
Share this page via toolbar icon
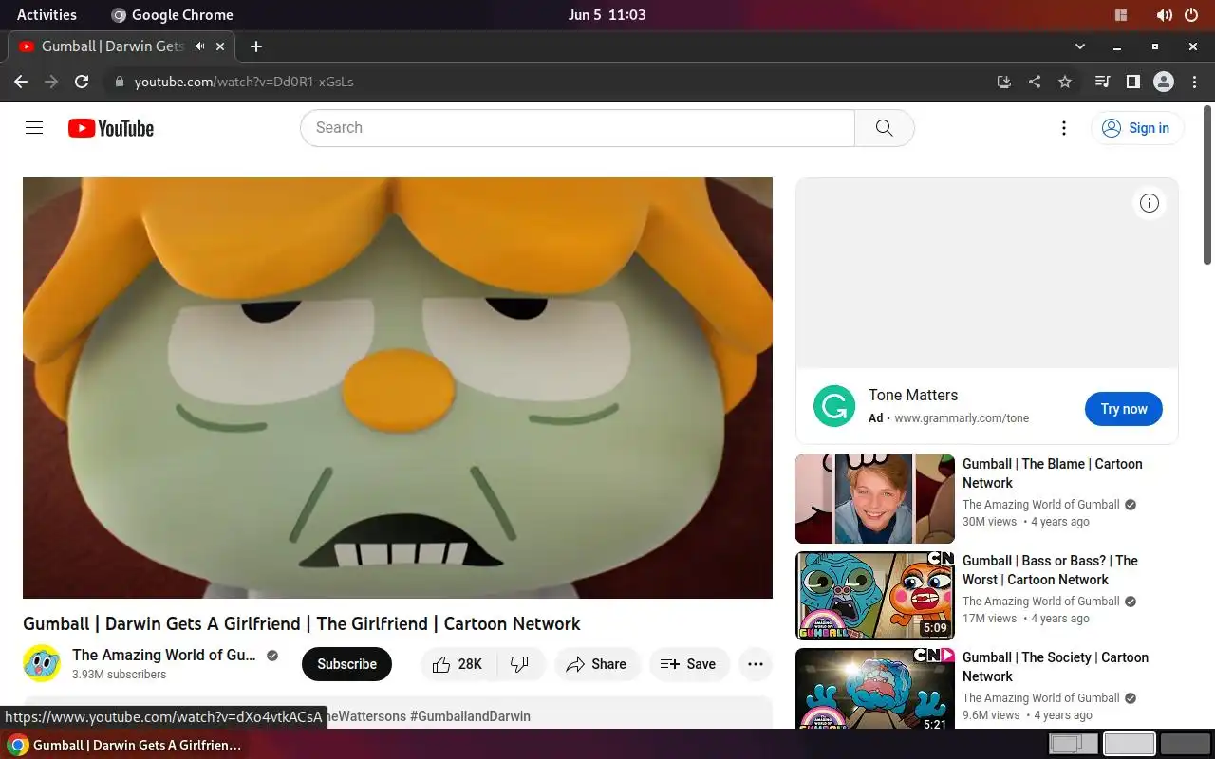[x=1035, y=82]
